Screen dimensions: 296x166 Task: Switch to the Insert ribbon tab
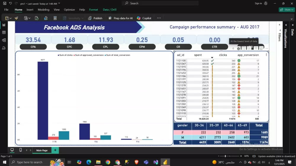[x=30, y=10]
